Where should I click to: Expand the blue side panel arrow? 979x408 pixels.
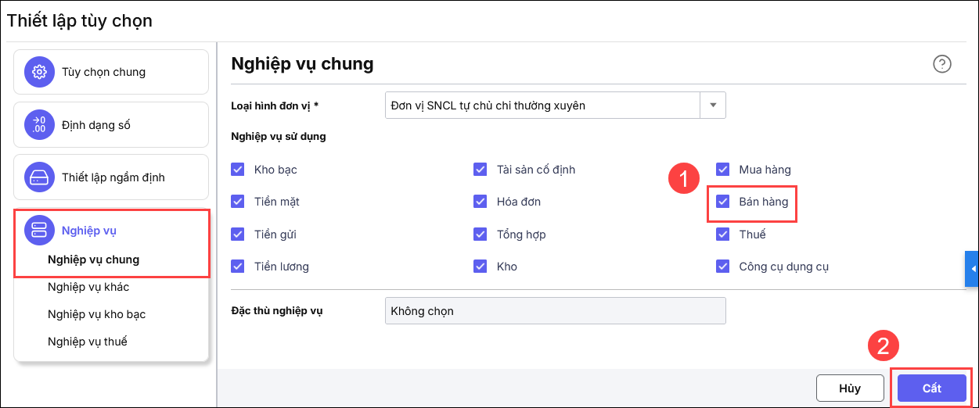(x=973, y=269)
